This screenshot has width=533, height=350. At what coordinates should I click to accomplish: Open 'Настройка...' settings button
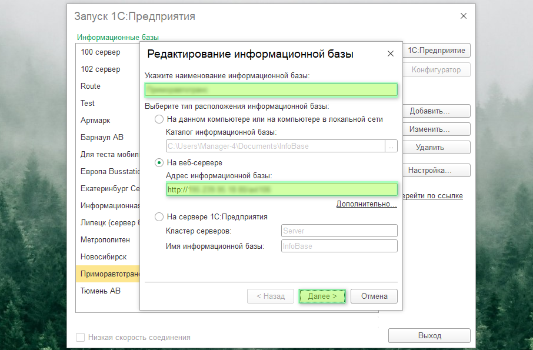437,170
